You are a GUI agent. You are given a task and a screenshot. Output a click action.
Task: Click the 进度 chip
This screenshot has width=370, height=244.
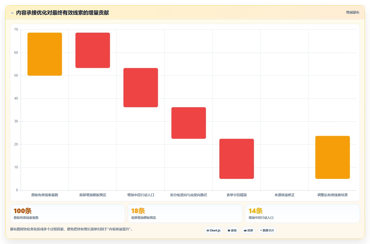coord(248,230)
